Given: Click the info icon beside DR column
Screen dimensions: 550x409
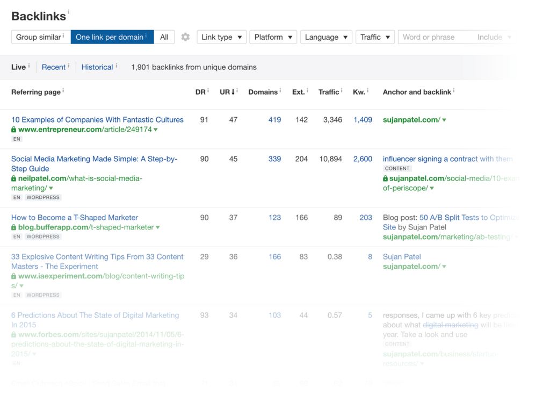Looking at the screenshot, I should [x=208, y=90].
